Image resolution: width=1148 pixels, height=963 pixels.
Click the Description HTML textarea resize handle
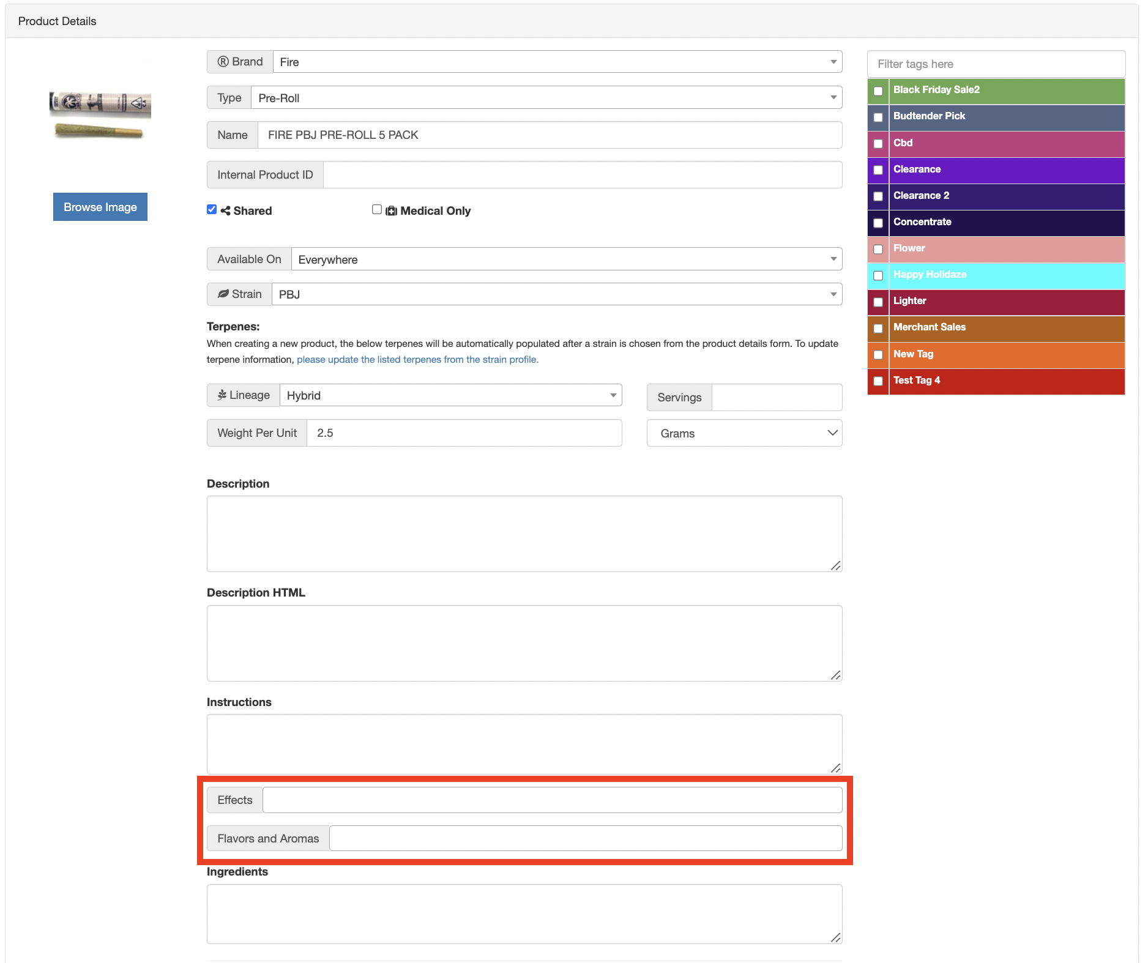(x=836, y=675)
